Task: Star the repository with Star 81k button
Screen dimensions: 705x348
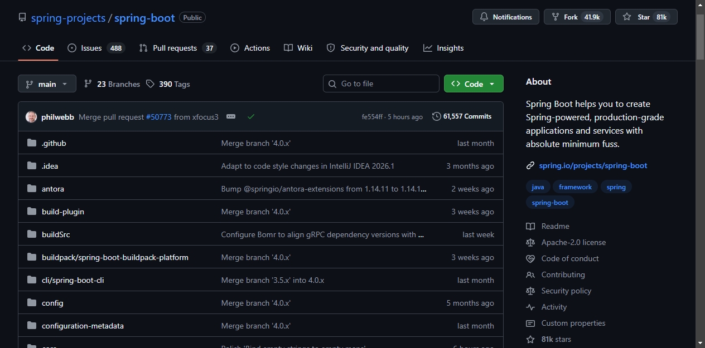Action: click(x=646, y=17)
